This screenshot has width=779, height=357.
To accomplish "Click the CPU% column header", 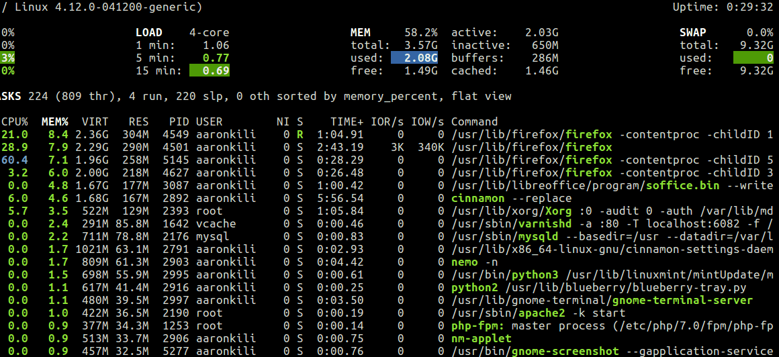I will [x=14, y=121].
